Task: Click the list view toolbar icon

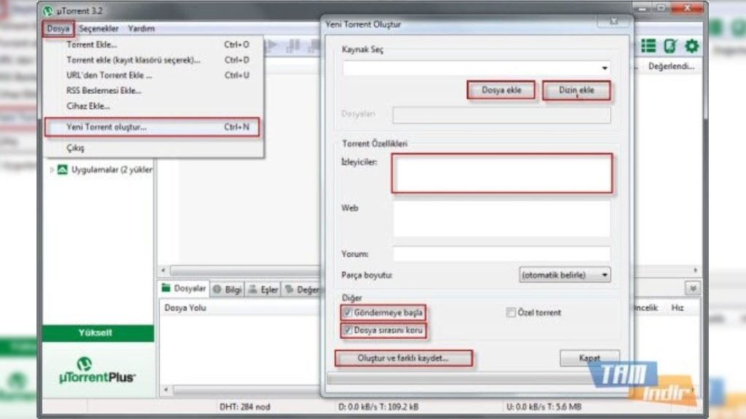Action: tap(648, 46)
